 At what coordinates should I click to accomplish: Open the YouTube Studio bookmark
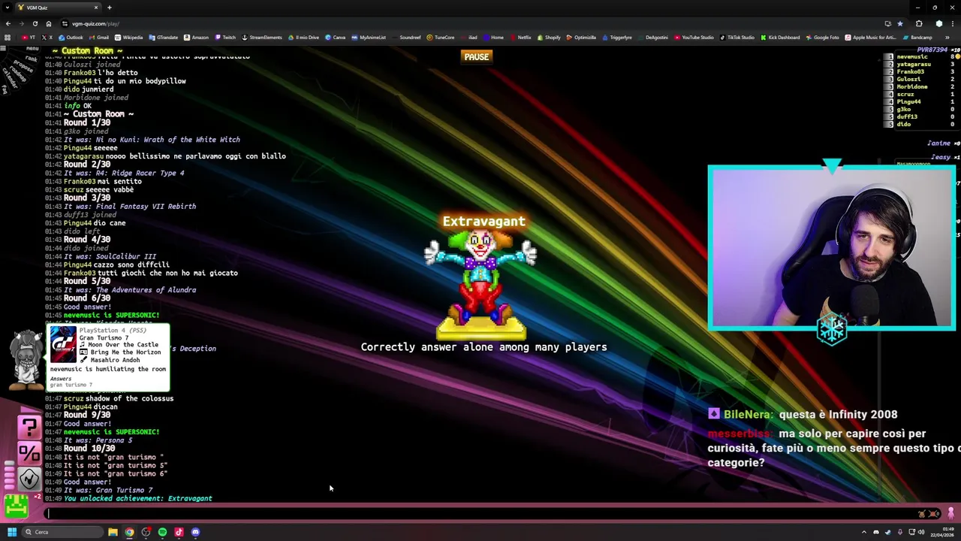(x=694, y=38)
